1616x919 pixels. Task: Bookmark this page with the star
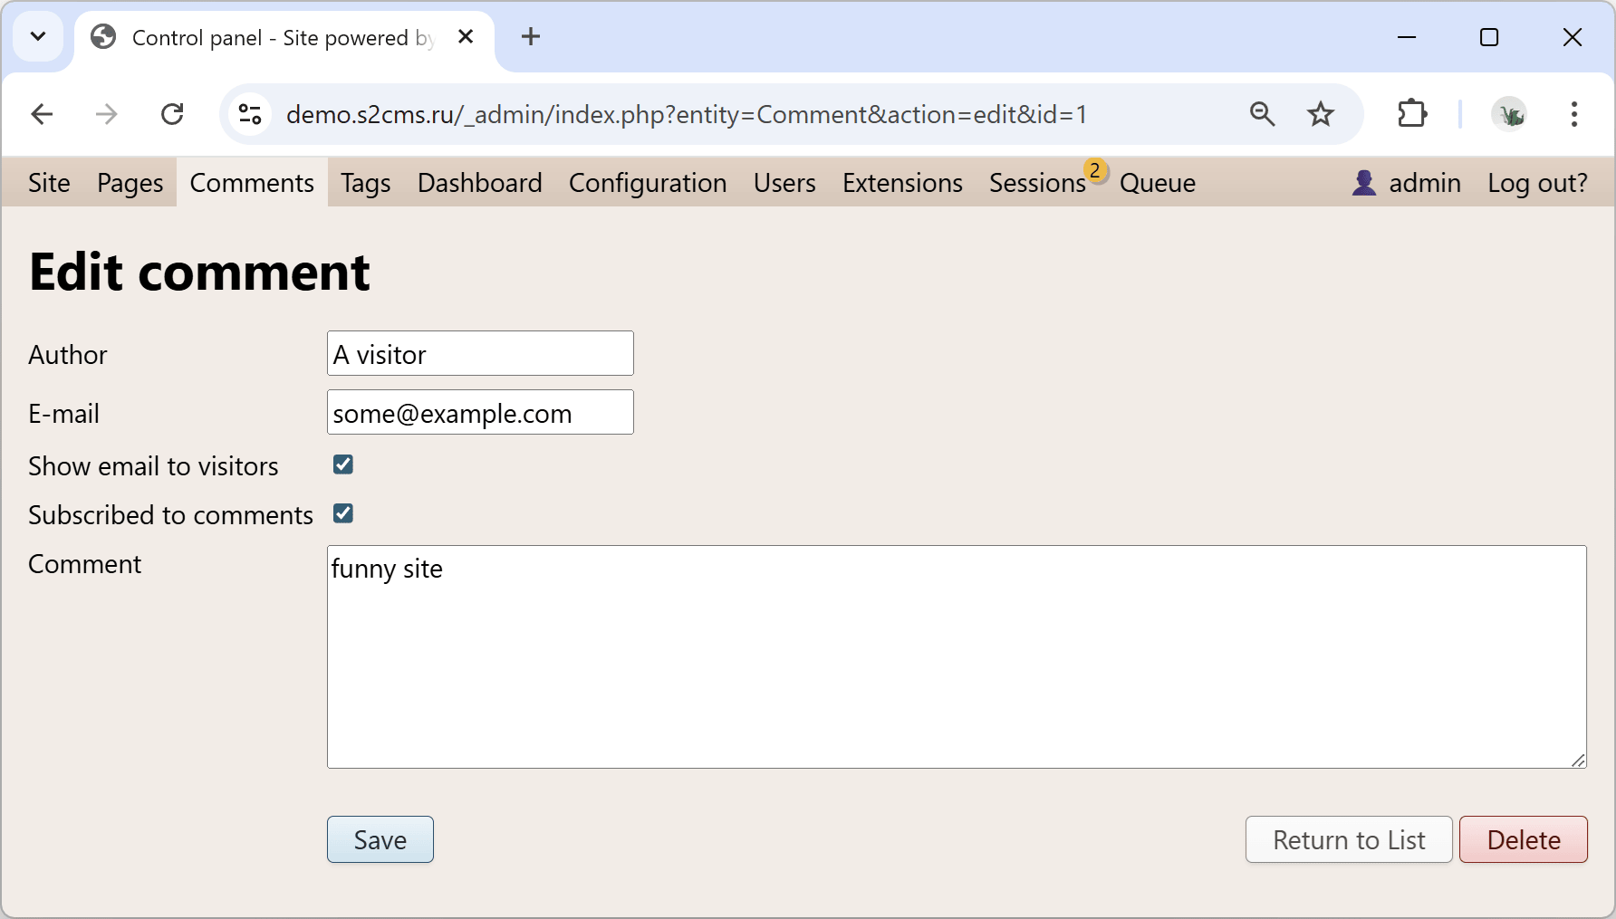(x=1321, y=114)
